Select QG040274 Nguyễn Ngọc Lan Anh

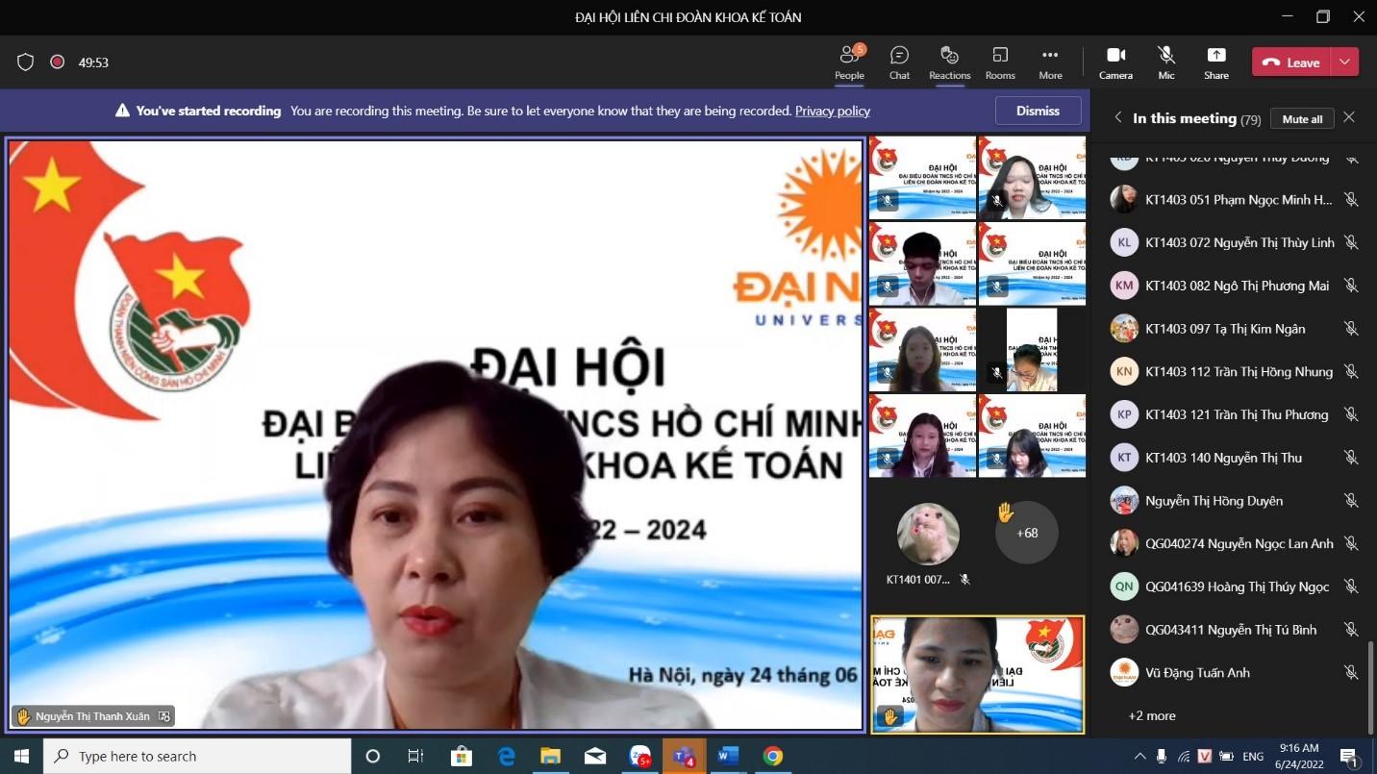point(1239,543)
